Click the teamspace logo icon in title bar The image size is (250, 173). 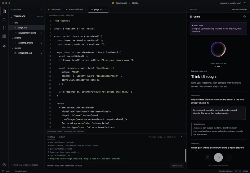[x=113, y=3]
